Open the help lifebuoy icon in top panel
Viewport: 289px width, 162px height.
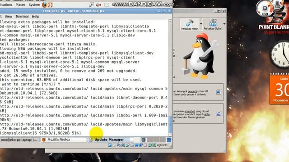point(50,4)
